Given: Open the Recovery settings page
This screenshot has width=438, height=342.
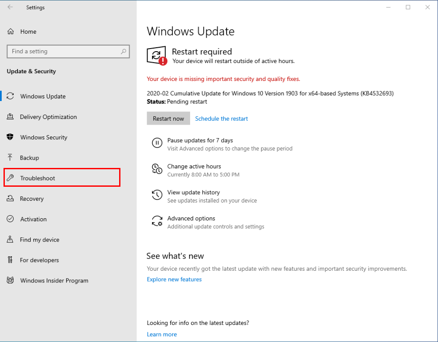Looking at the screenshot, I should coord(32,199).
